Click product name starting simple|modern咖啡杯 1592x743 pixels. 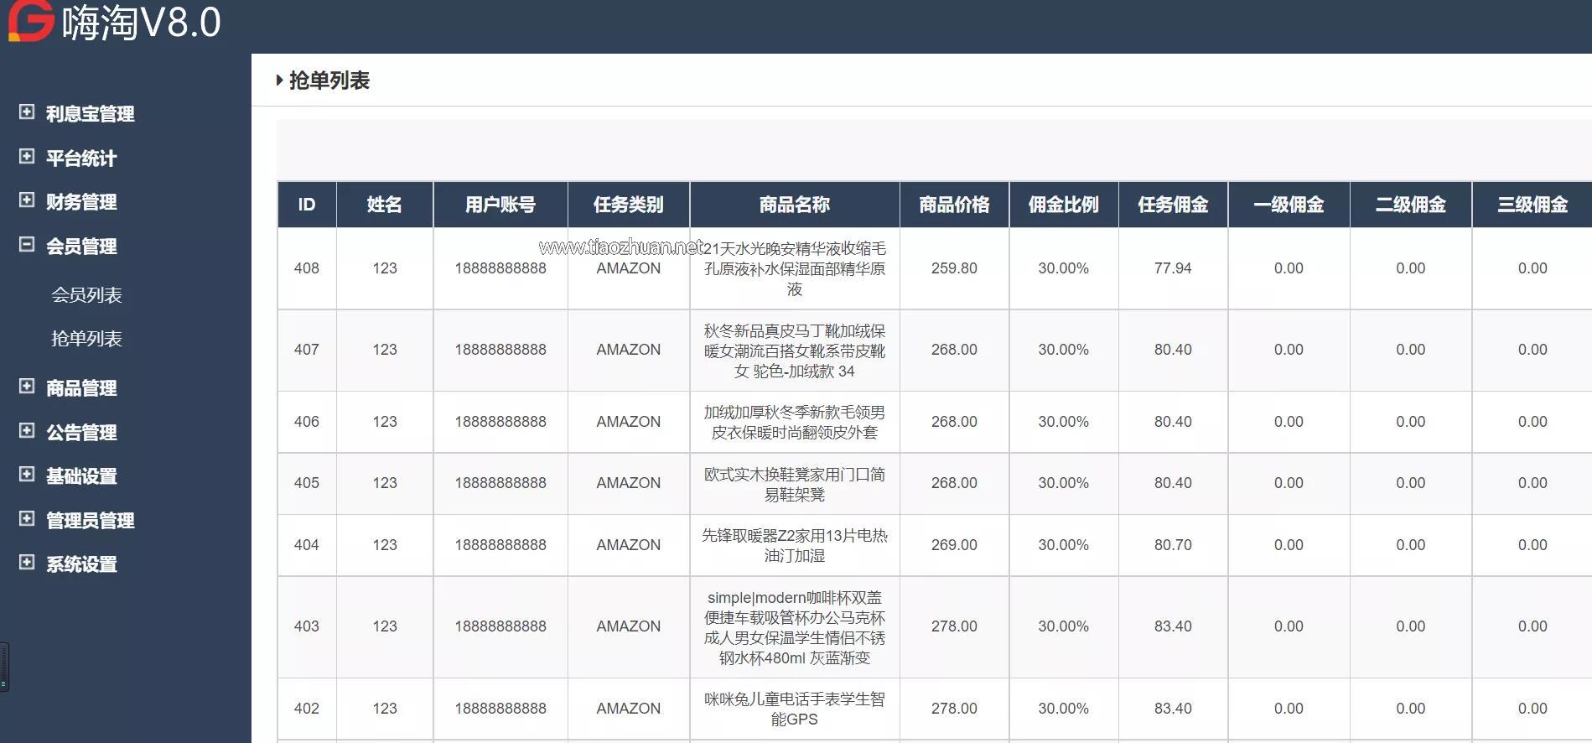[x=795, y=627]
